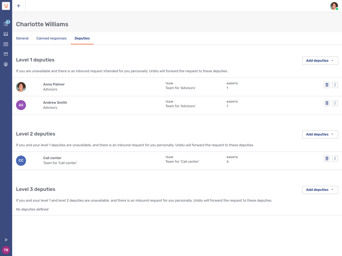Expand Level 1 Add deputies dropdown
342x256 pixels.
(x=320, y=61)
